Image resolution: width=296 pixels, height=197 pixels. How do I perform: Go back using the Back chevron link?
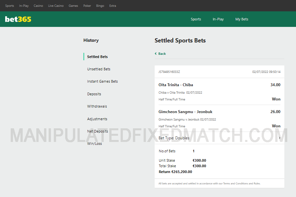pos(160,54)
